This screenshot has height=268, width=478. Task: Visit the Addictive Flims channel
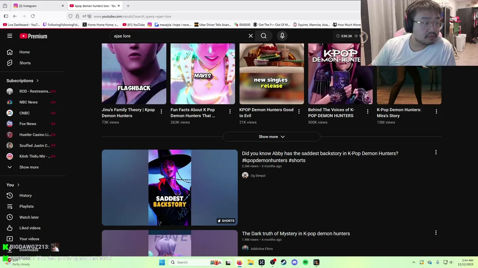pos(261,249)
